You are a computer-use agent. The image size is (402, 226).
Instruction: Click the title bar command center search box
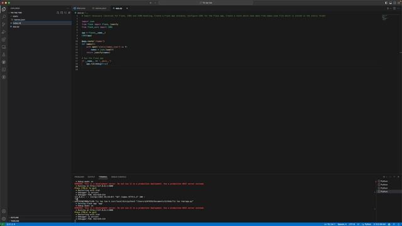206,3
